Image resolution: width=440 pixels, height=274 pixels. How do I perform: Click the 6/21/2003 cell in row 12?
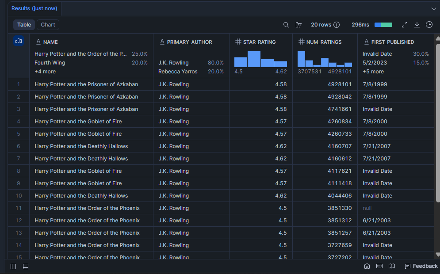click(x=396, y=221)
